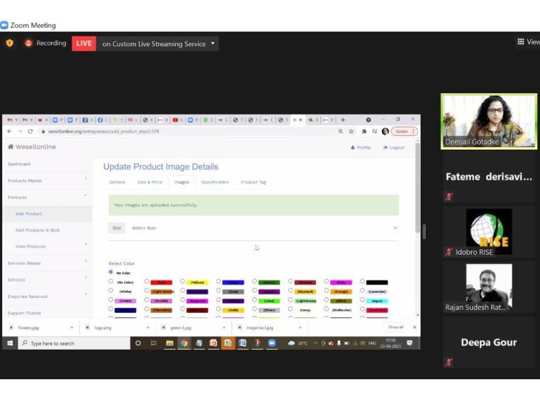
Task: Click the weather icon showing 31°C
Action: pyautogui.click(x=292, y=343)
